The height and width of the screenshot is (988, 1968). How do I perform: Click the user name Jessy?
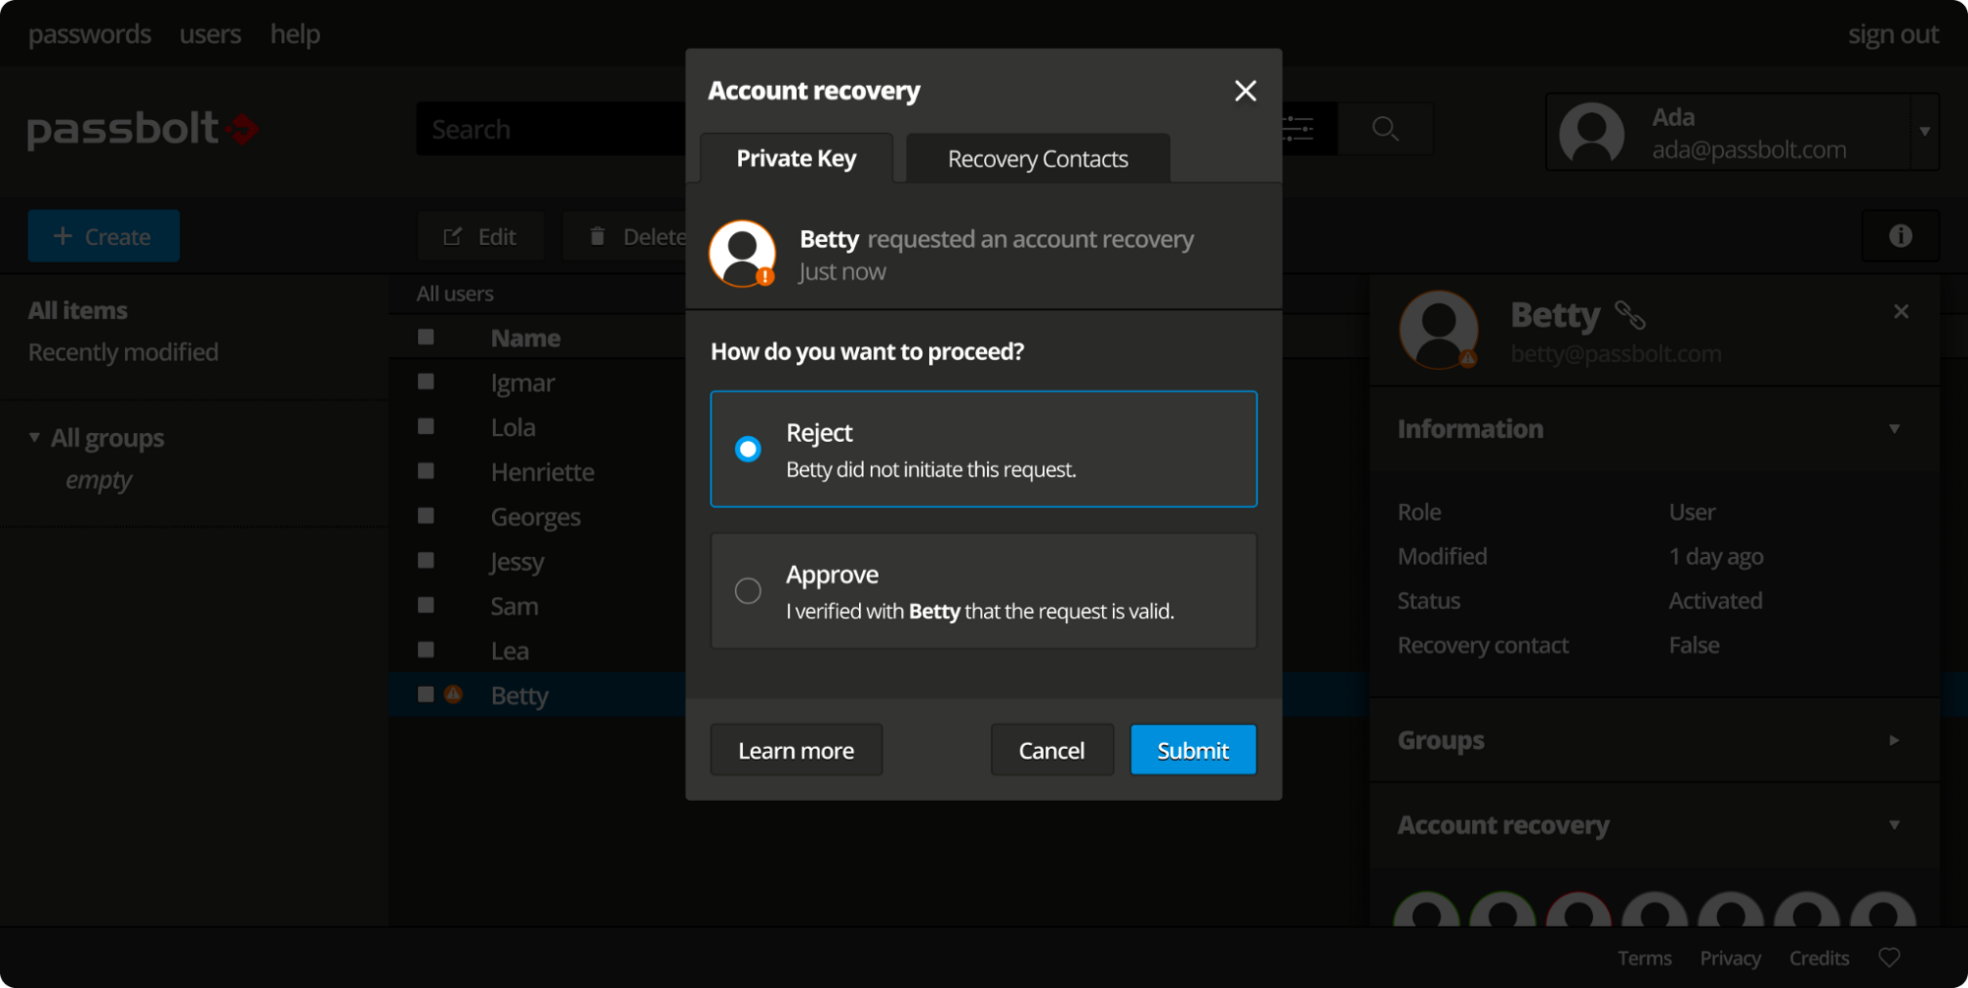click(517, 562)
